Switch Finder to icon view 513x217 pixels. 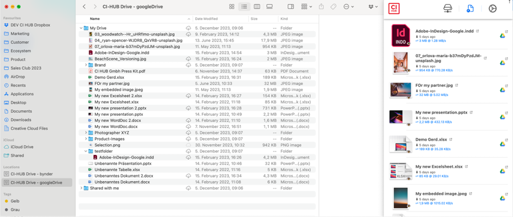click(232, 7)
